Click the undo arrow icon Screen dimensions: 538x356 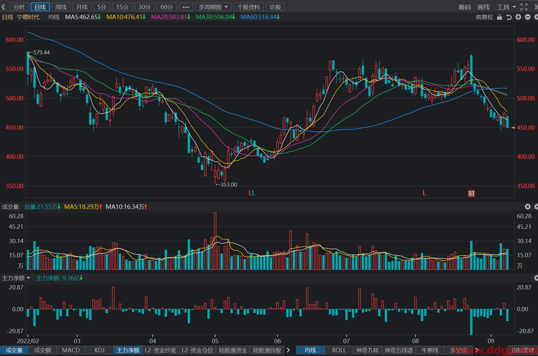coord(509,17)
